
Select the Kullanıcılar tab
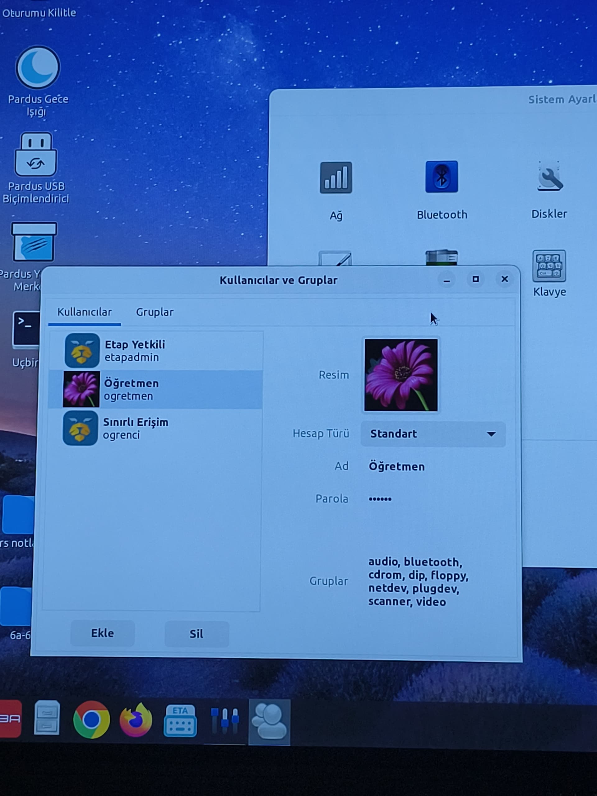point(85,312)
